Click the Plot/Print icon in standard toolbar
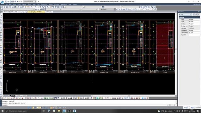 (10, 7)
